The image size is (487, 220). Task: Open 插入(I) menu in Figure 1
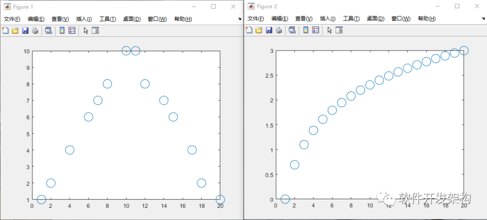click(x=84, y=19)
